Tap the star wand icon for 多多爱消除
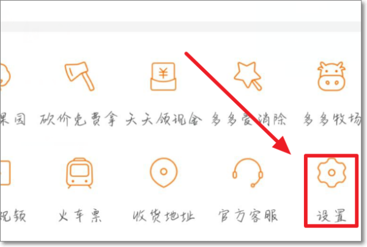 pos(248,76)
